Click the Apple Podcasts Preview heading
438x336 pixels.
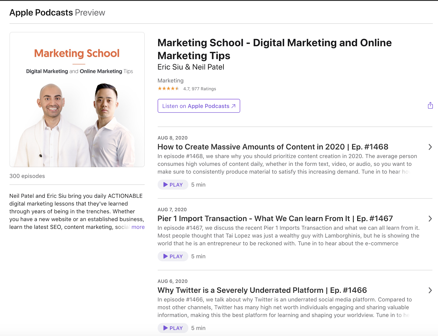[x=57, y=13]
